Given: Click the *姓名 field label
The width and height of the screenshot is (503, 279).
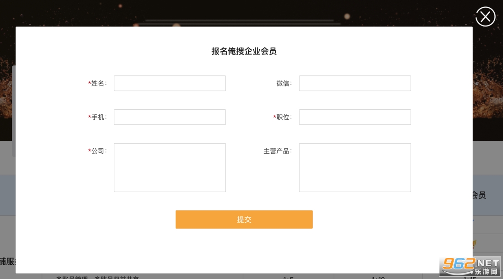Looking at the screenshot, I should click(97, 83).
